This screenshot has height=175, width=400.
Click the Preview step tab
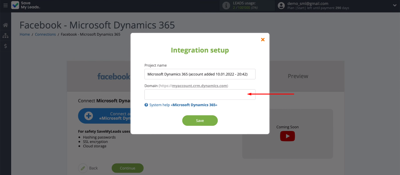coord(298,76)
